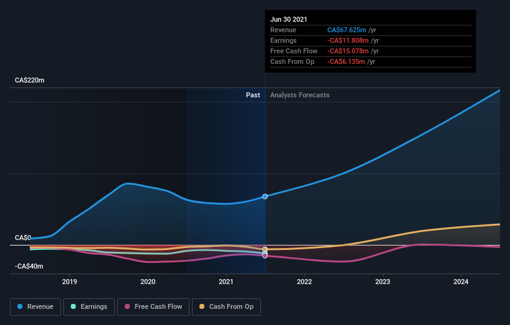Click the teal Earnings data point marker
510x325 pixels.
pos(265,252)
